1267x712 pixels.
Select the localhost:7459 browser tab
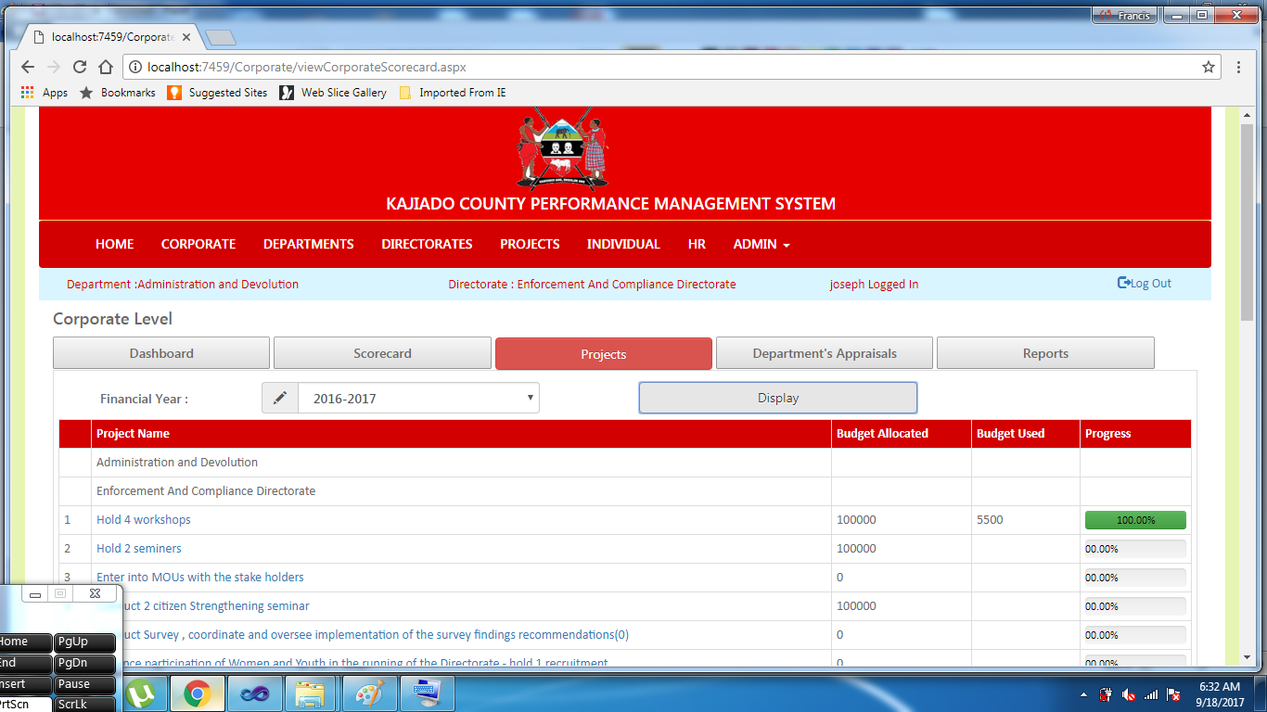click(x=112, y=37)
